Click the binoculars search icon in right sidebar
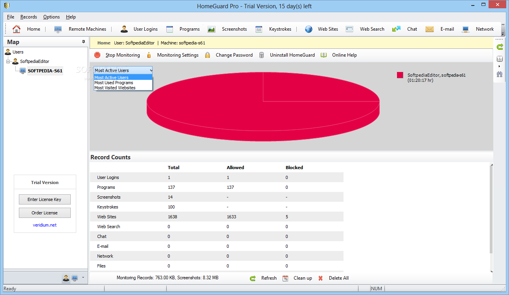Viewport: 509px width, 295px height. coord(500,74)
